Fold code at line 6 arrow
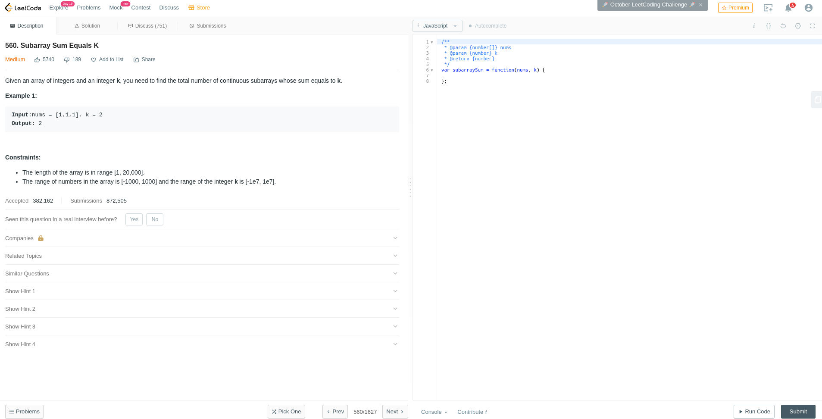This screenshot has height=419, width=822. [432, 70]
